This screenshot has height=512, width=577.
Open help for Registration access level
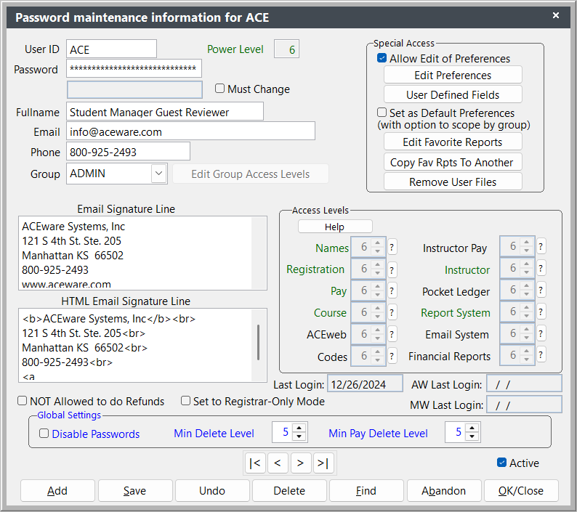[x=392, y=269]
